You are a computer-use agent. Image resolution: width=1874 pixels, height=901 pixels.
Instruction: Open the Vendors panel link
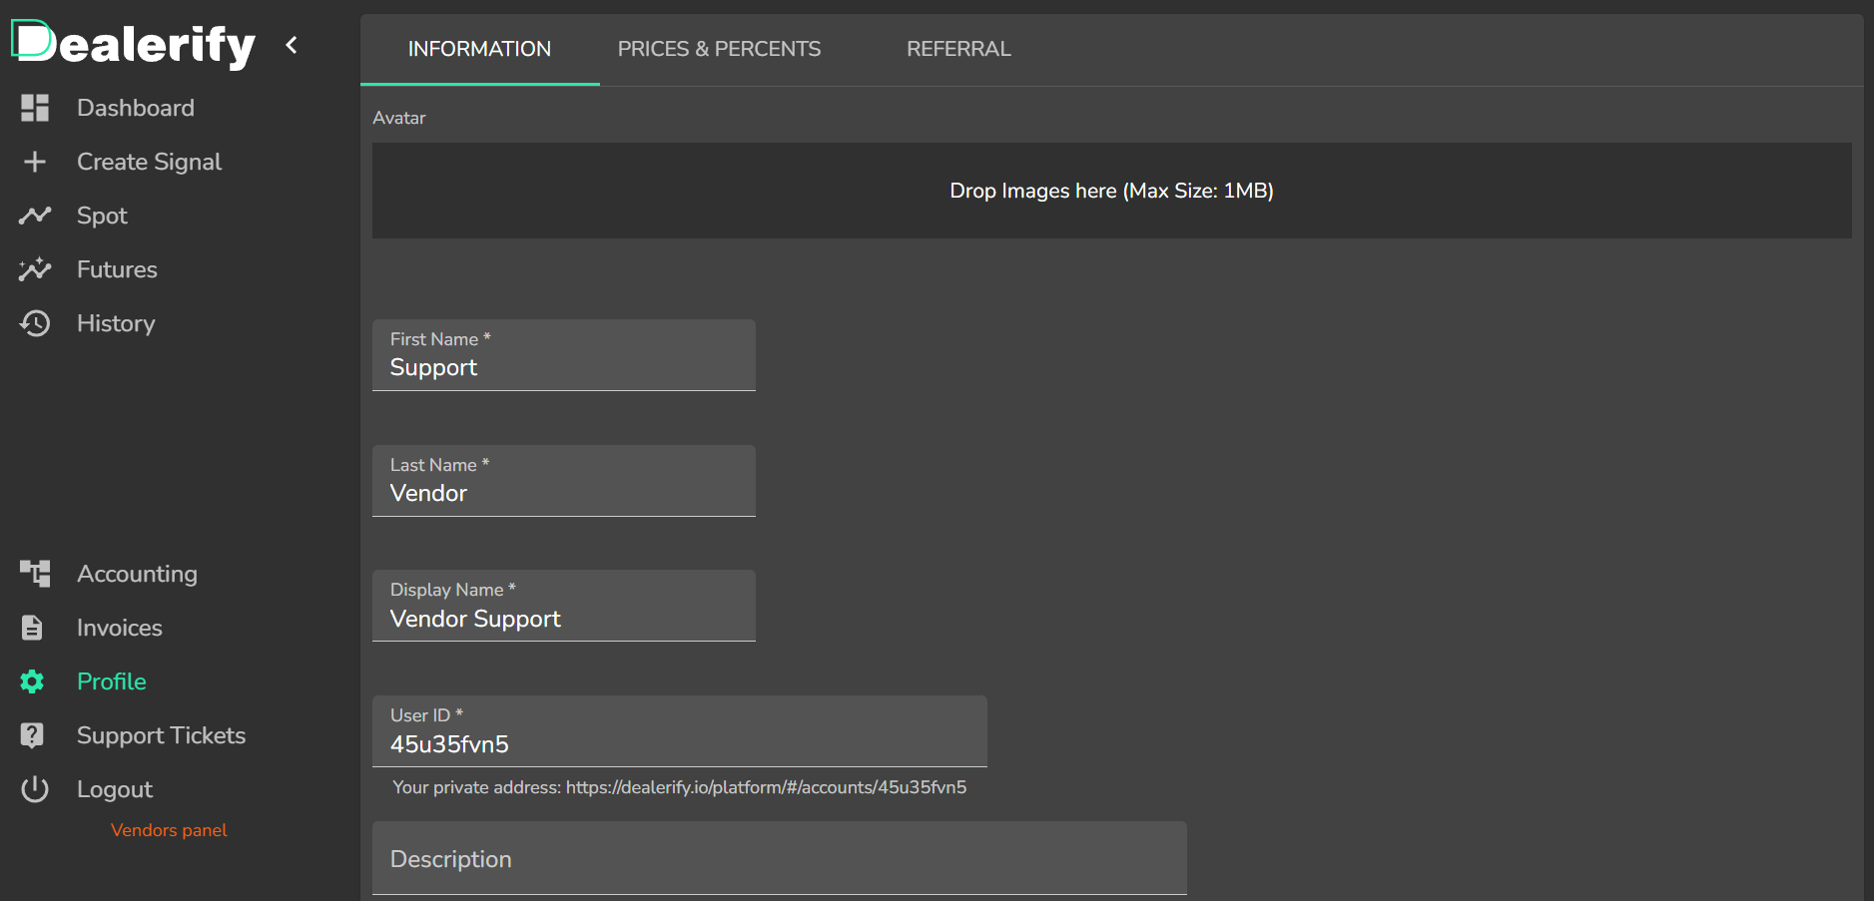168,829
